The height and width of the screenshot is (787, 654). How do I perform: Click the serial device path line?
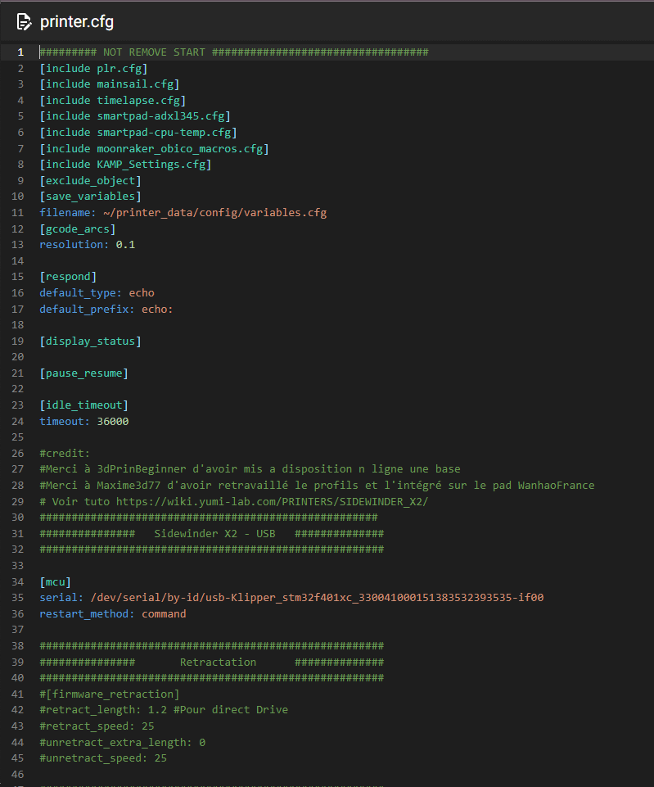point(317,598)
